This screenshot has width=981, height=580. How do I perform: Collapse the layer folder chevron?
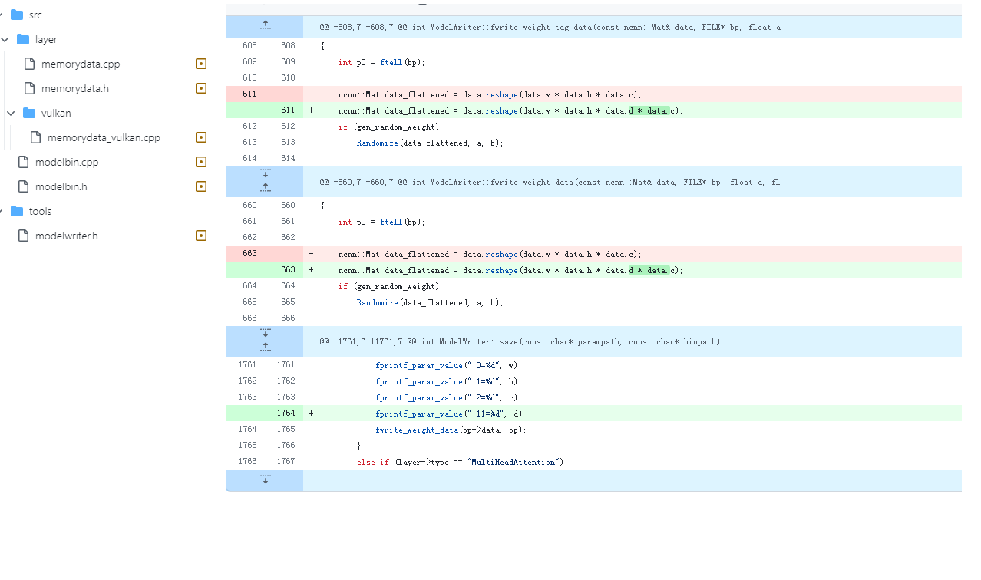point(5,39)
